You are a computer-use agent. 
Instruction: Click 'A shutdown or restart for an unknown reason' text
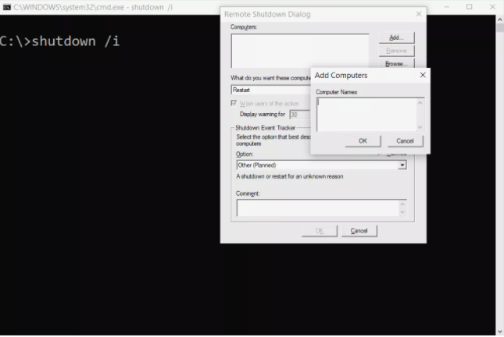tap(290, 176)
